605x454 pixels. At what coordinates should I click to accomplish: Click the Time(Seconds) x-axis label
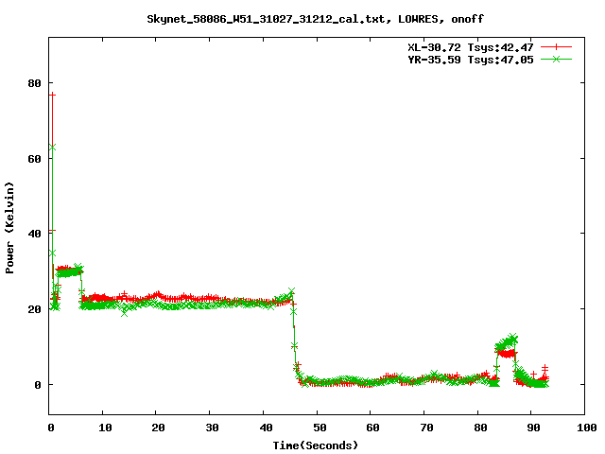click(x=315, y=445)
